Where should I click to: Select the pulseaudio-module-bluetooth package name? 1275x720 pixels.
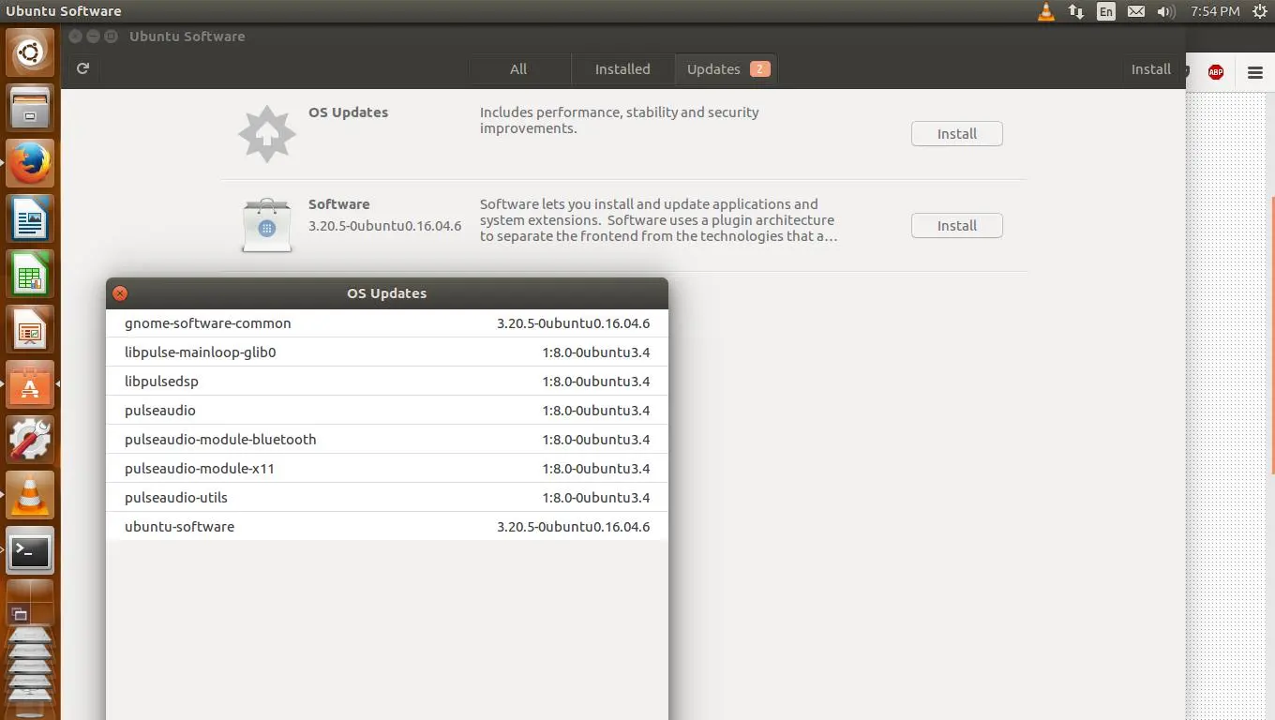[220, 440]
